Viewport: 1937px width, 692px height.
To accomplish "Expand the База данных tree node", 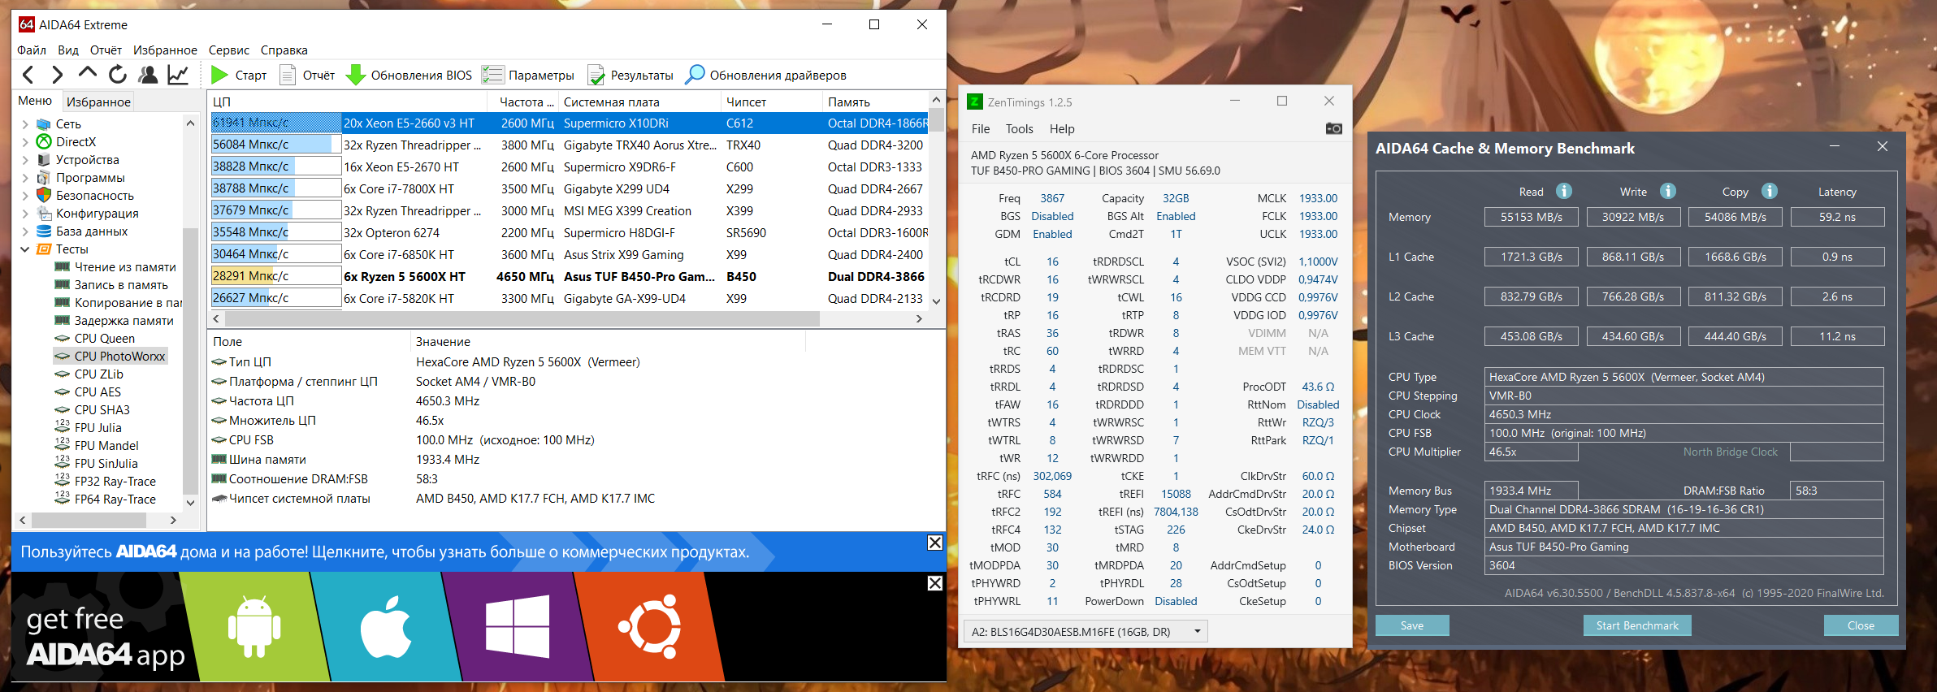I will click(x=25, y=231).
